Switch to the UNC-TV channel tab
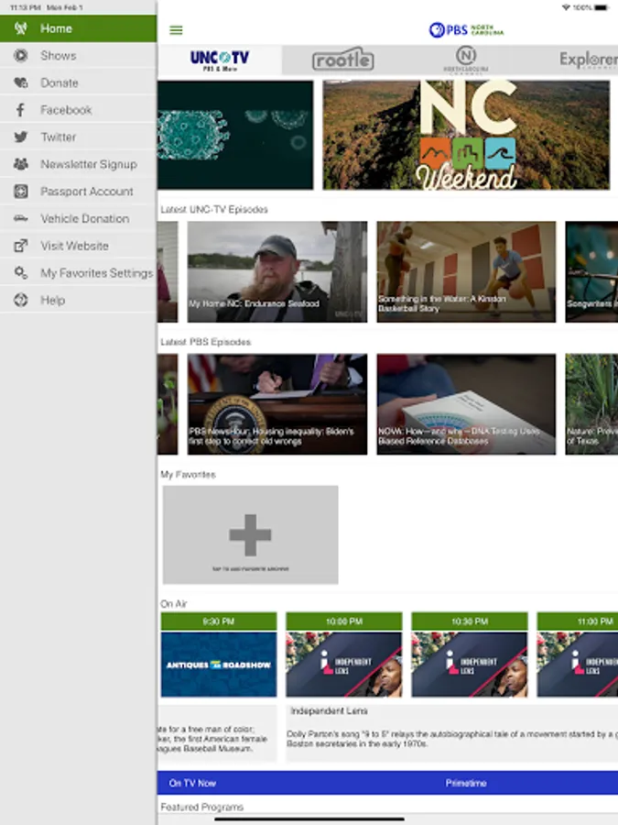 (x=220, y=60)
